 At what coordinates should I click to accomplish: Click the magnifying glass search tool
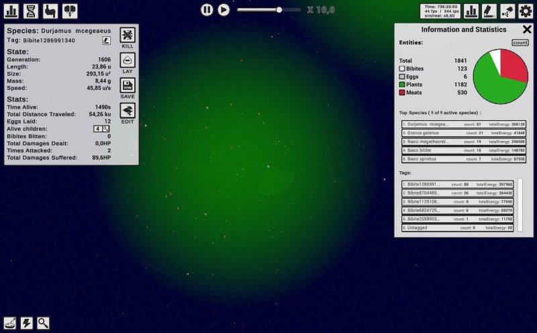[x=44, y=323]
